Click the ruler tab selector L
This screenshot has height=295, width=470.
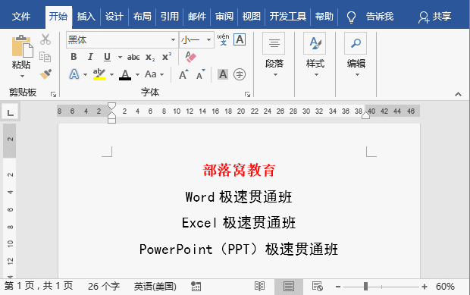pos(11,112)
